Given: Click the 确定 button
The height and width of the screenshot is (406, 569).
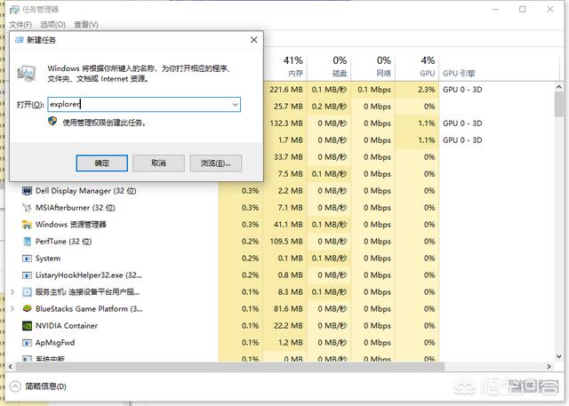Looking at the screenshot, I should (x=102, y=163).
